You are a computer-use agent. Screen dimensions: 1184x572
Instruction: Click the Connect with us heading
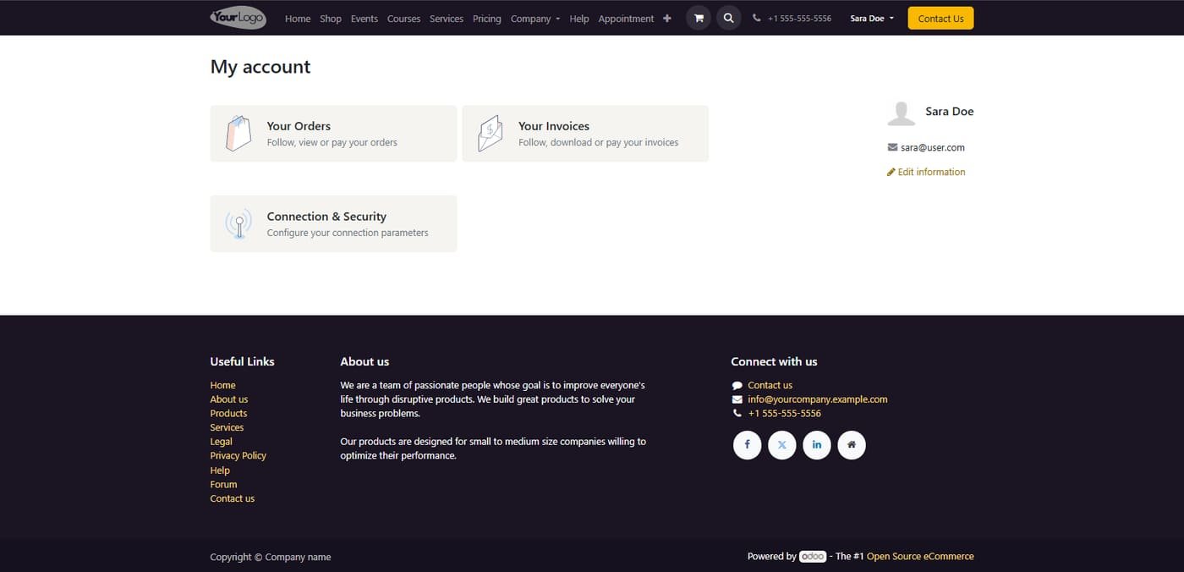point(774,361)
